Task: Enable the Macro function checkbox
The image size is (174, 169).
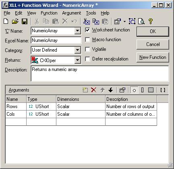Action: click(x=87, y=40)
